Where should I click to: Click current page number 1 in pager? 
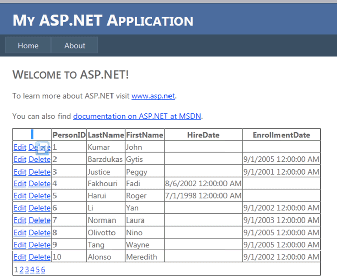(x=16, y=270)
